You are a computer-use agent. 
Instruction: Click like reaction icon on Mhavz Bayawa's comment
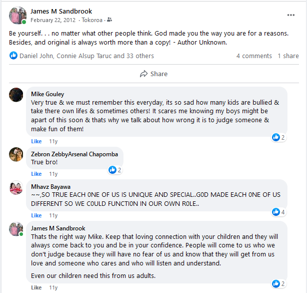coord(275,212)
